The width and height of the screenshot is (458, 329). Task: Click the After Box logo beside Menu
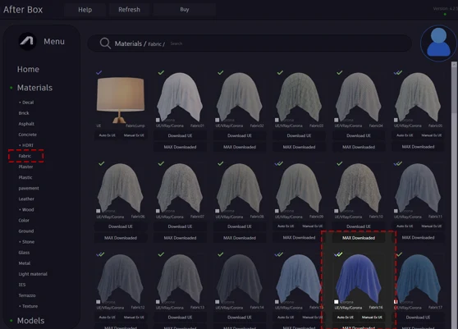click(27, 41)
